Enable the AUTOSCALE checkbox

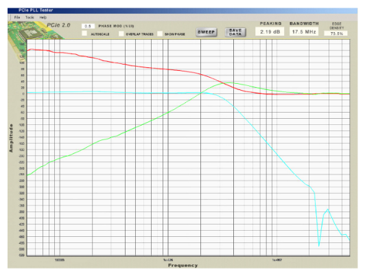coord(84,34)
